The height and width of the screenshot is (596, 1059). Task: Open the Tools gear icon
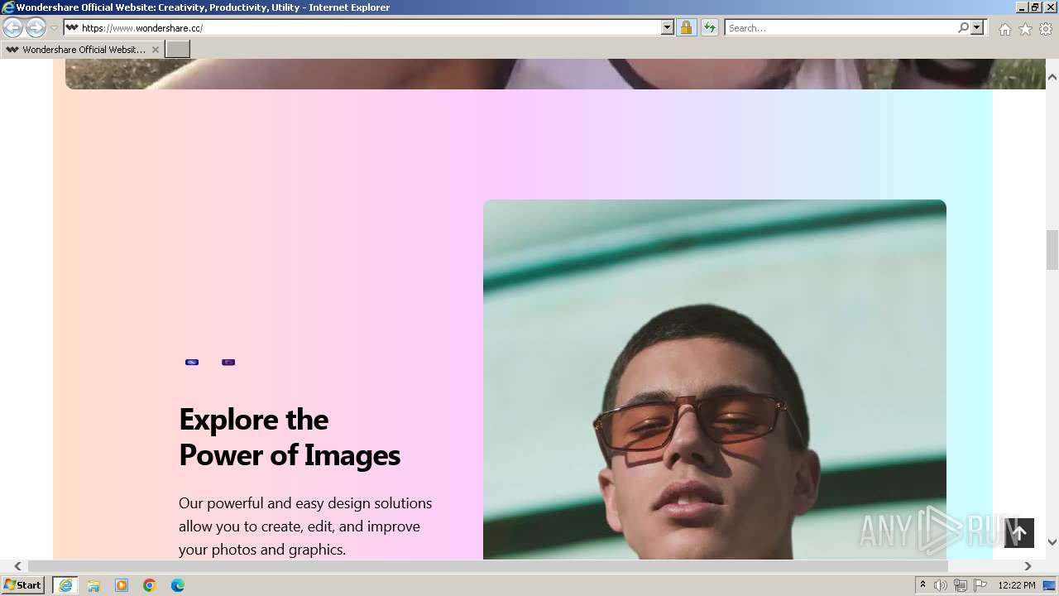click(1046, 29)
